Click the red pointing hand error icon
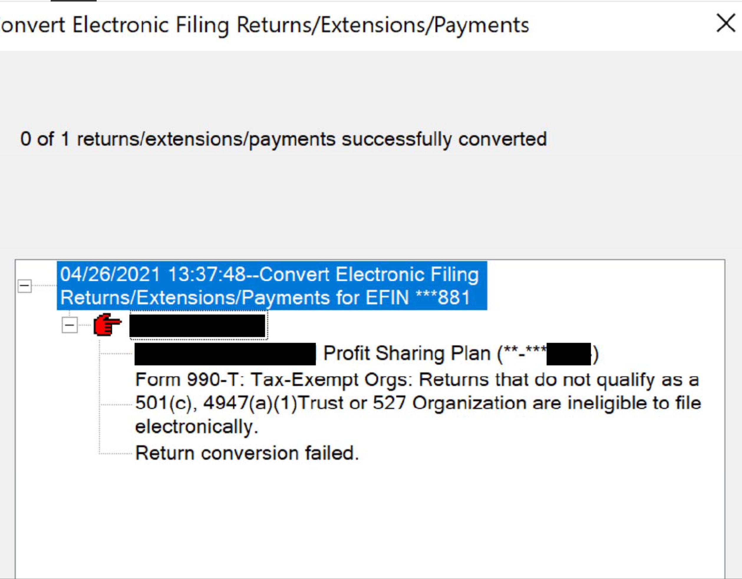742x579 pixels. point(107,325)
